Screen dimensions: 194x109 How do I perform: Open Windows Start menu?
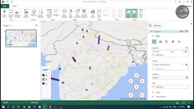tap(3, 107)
